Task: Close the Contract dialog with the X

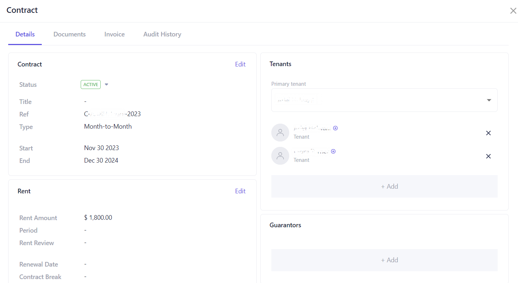Action: click(513, 11)
